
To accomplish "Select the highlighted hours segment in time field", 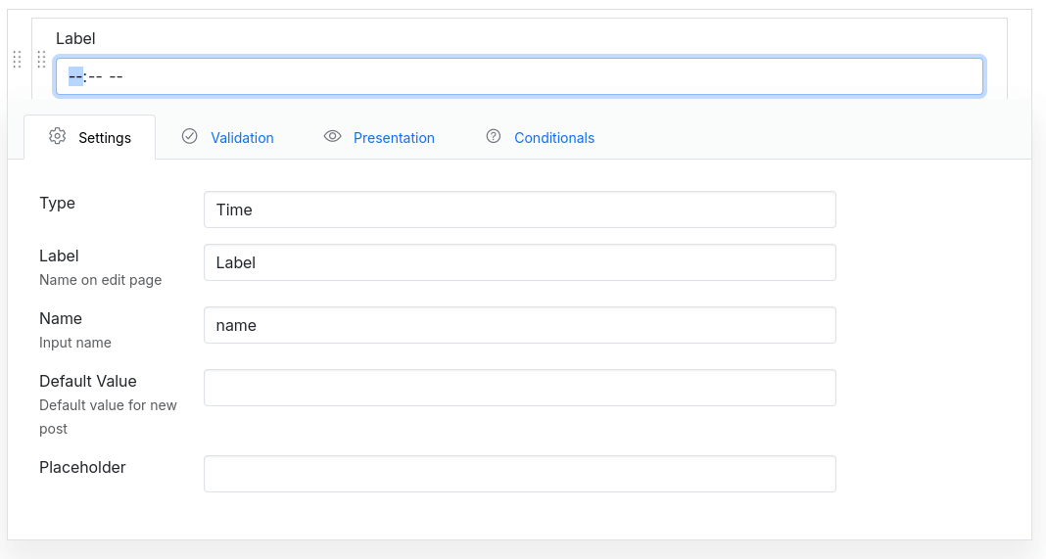I will click(x=75, y=76).
